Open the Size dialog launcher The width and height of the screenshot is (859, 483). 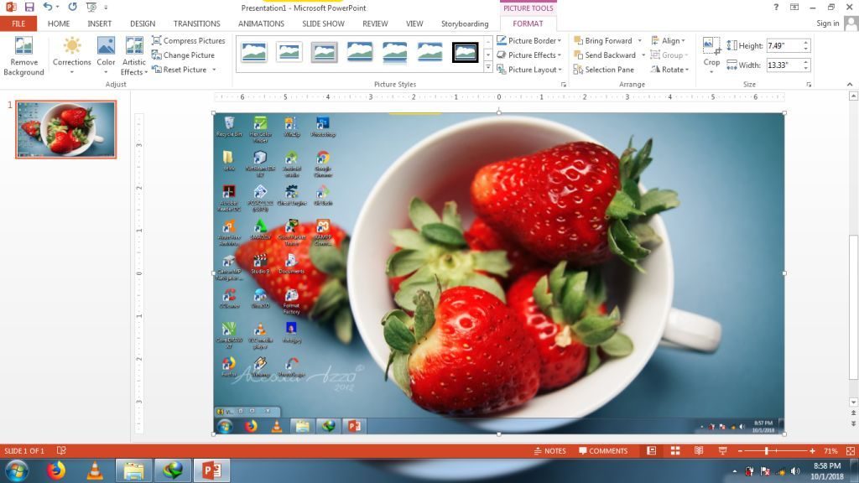809,85
